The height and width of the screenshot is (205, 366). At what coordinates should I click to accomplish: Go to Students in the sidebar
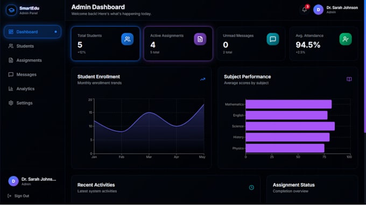coord(32,46)
